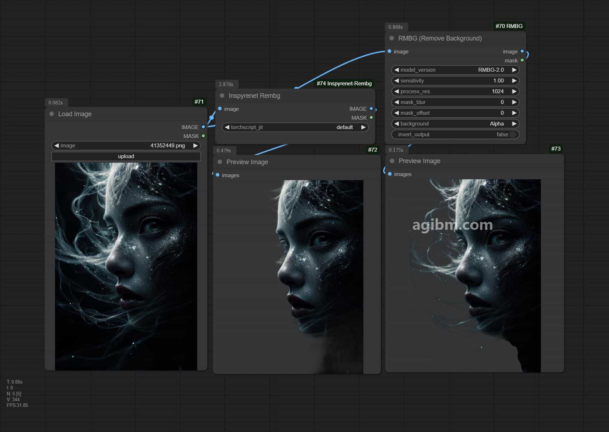The height and width of the screenshot is (432, 609).
Task: Click the RMBG node collapse dot
Action: [392, 38]
